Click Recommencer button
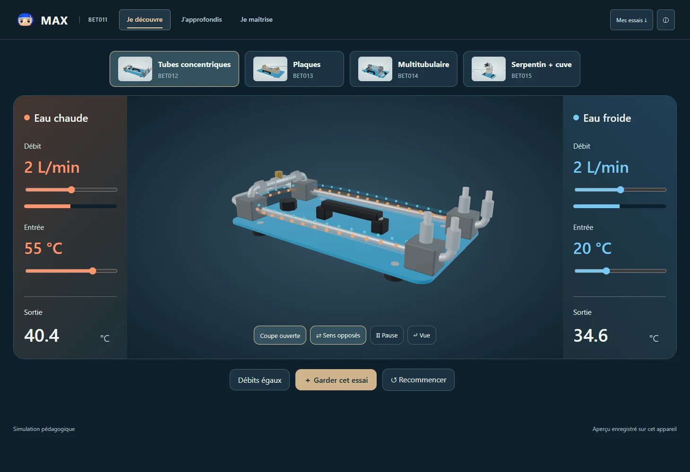 418,380
